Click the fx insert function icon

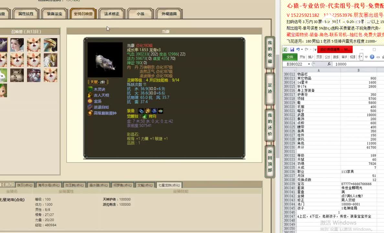pyautogui.click(x=329, y=64)
